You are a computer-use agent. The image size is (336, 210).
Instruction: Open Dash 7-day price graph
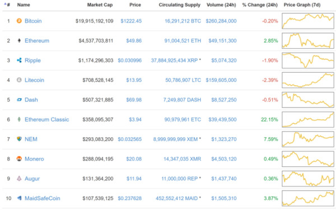[308, 100]
